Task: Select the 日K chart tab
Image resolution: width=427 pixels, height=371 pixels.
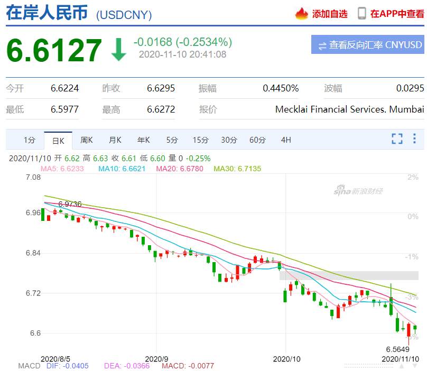Action: click(58, 141)
